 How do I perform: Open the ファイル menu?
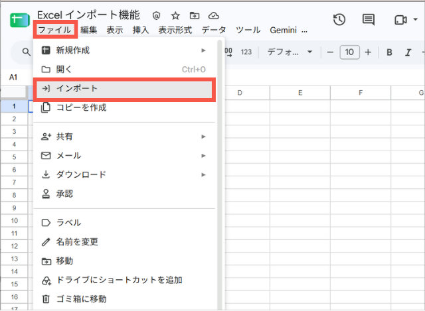54,30
